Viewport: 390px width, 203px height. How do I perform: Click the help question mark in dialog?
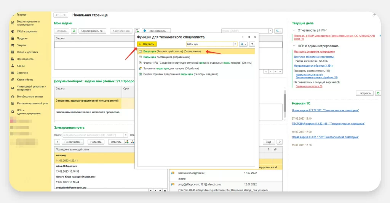click(x=252, y=44)
